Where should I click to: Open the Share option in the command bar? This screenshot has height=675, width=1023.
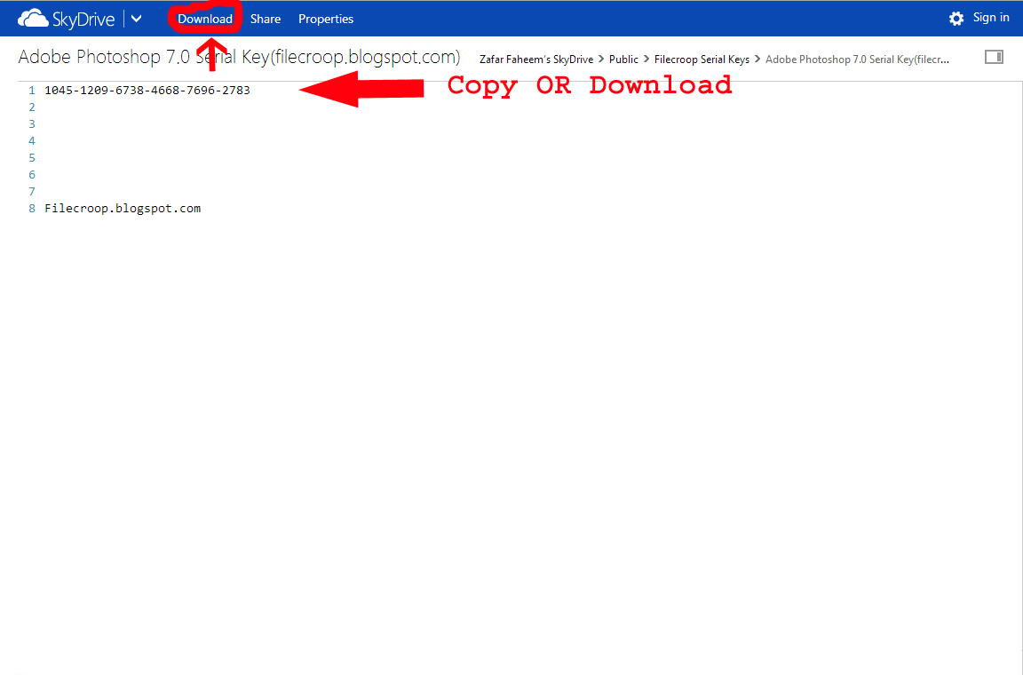click(x=265, y=18)
